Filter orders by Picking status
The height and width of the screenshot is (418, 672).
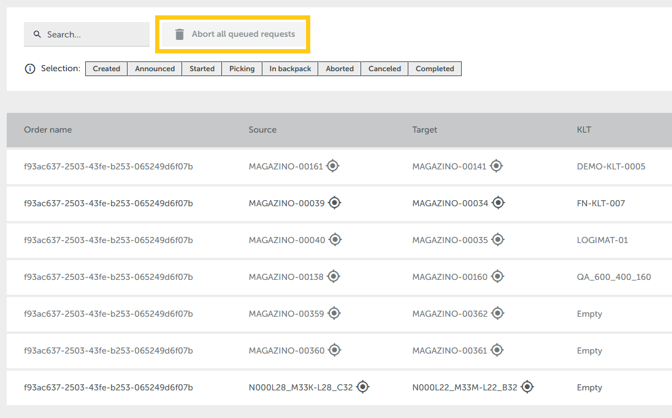coord(242,69)
